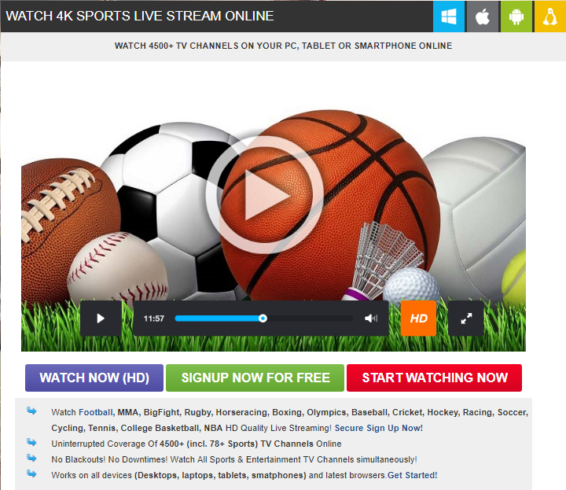This screenshot has height=490, width=566.
Task: Click the Apple platform icon
Action: point(483,17)
